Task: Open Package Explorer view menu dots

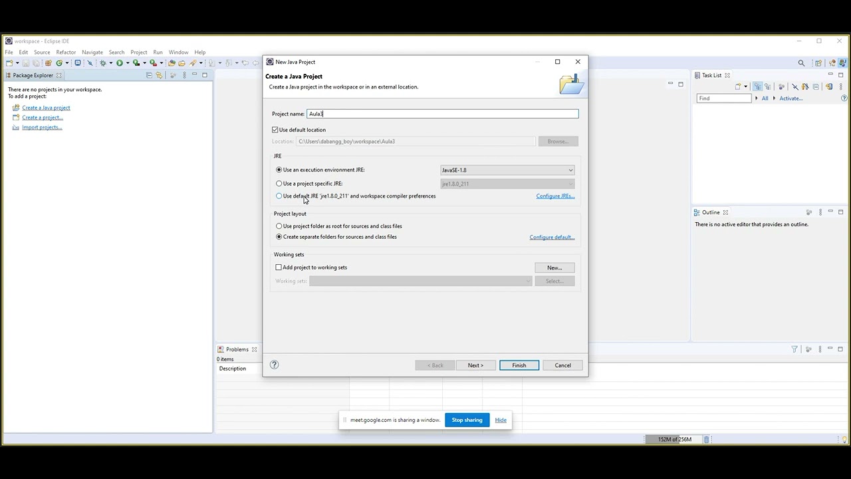Action: click(184, 75)
